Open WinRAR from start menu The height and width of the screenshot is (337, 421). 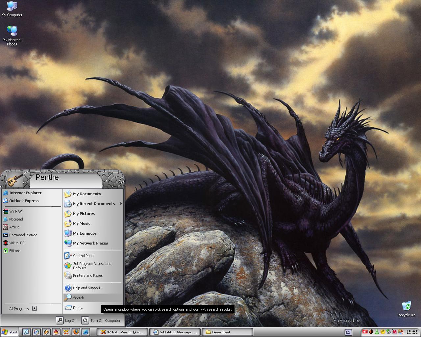point(32,211)
